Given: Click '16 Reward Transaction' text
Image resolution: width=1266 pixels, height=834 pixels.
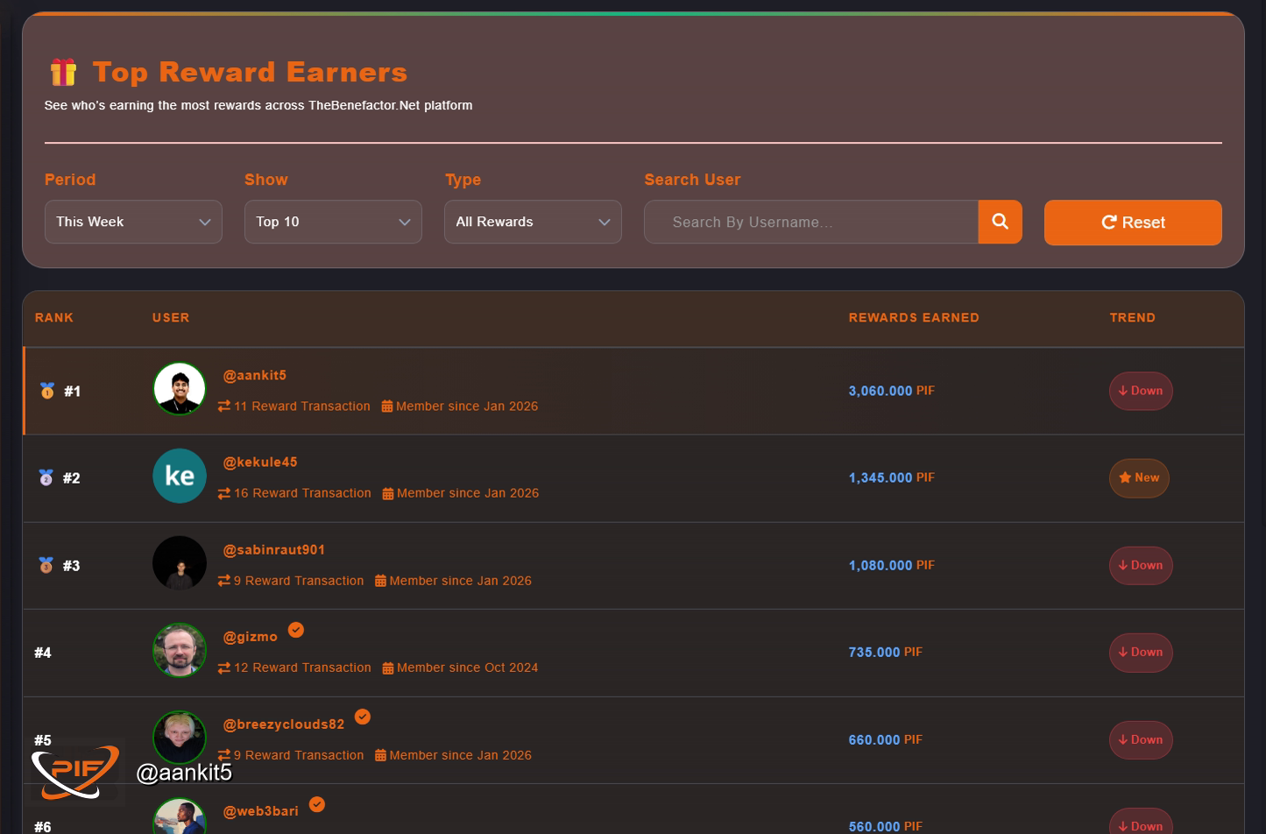Looking at the screenshot, I should coord(302,493).
